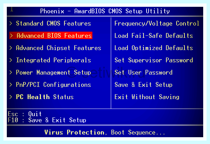The width and height of the screenshot is (210, 144).
Task: Click the Esc : Quit hint
Action: (x=25, y=114)
